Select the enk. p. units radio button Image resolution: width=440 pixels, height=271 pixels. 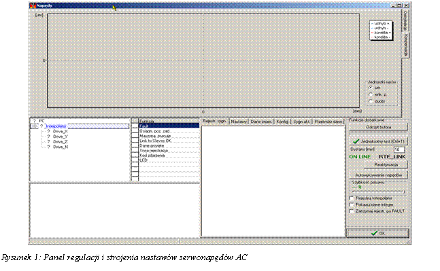click(x=371, y=94)
